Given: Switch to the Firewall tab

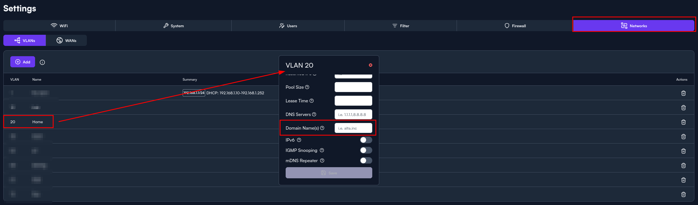Looking at the screenshot, I should click(x=515, y=26).
